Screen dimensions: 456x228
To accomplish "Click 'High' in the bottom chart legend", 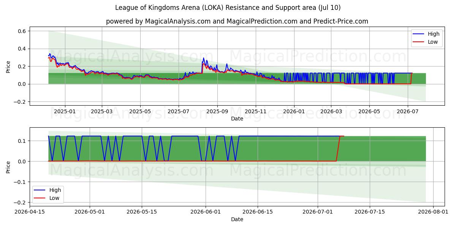I will [55, 190].
